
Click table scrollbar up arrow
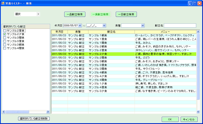coord(198,32)
